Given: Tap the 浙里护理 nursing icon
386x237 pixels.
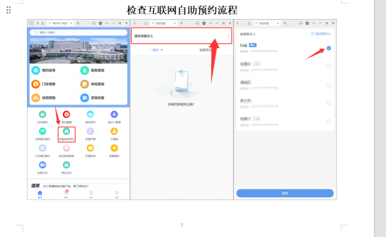Looking at the screenshot, I should click(90, 131).
